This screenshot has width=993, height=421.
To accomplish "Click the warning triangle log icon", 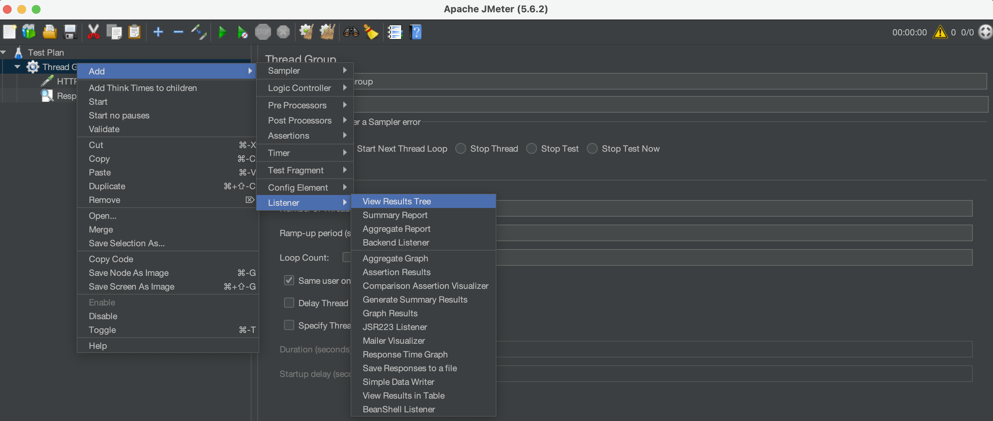I will point(940,32).
